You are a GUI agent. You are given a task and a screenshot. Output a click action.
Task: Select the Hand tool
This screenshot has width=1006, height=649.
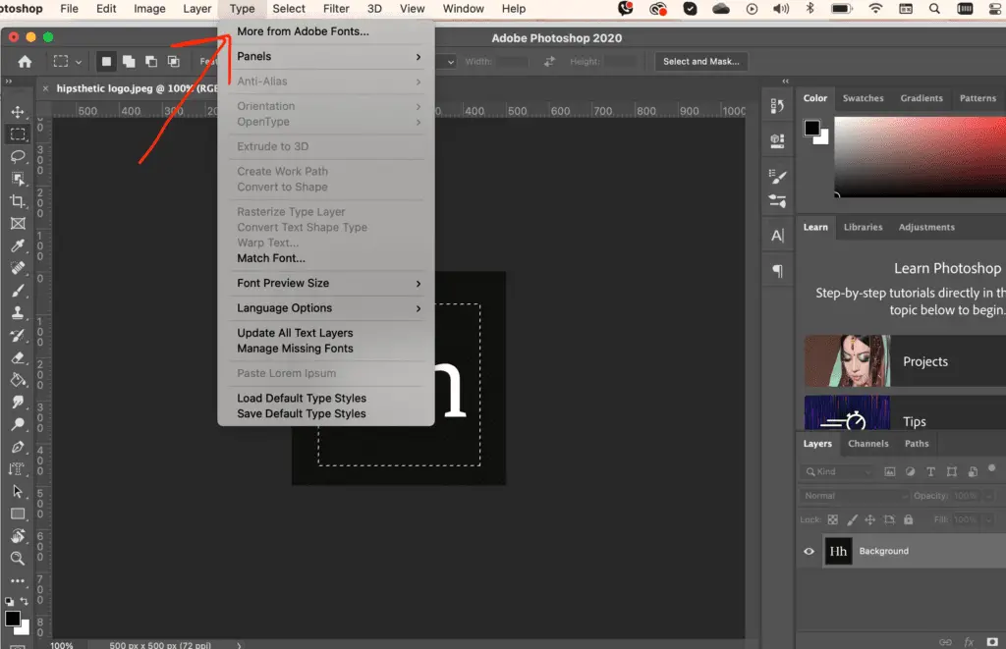click(x=18, y=535)
